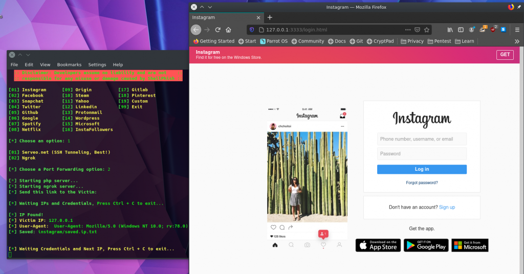Open the Git bookmark

pos(356,41)
